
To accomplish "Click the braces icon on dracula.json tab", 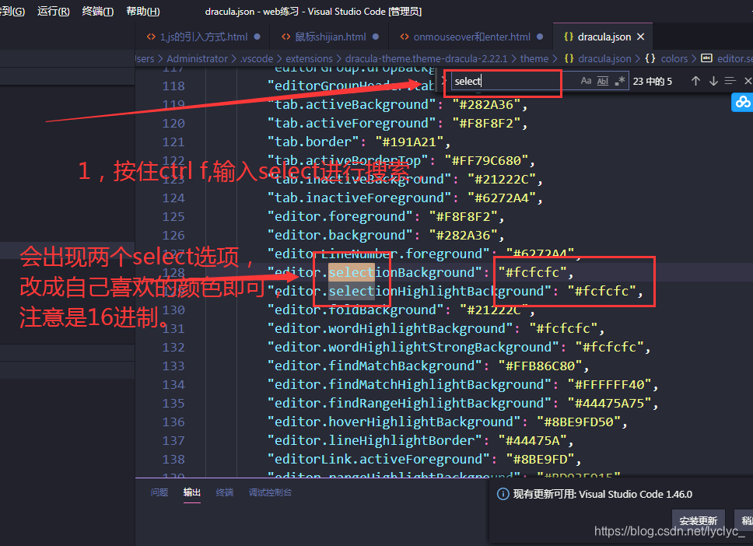I will click(x=568, y=37).
